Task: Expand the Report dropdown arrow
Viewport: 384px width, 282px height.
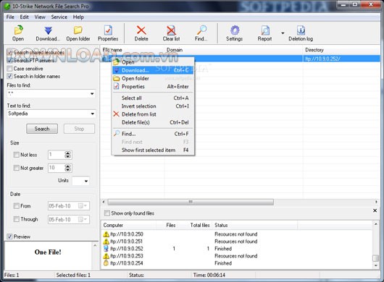Action: coord(283,33)
